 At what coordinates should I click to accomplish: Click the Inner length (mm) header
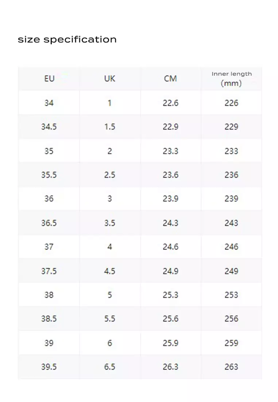(x=231, y=79)
